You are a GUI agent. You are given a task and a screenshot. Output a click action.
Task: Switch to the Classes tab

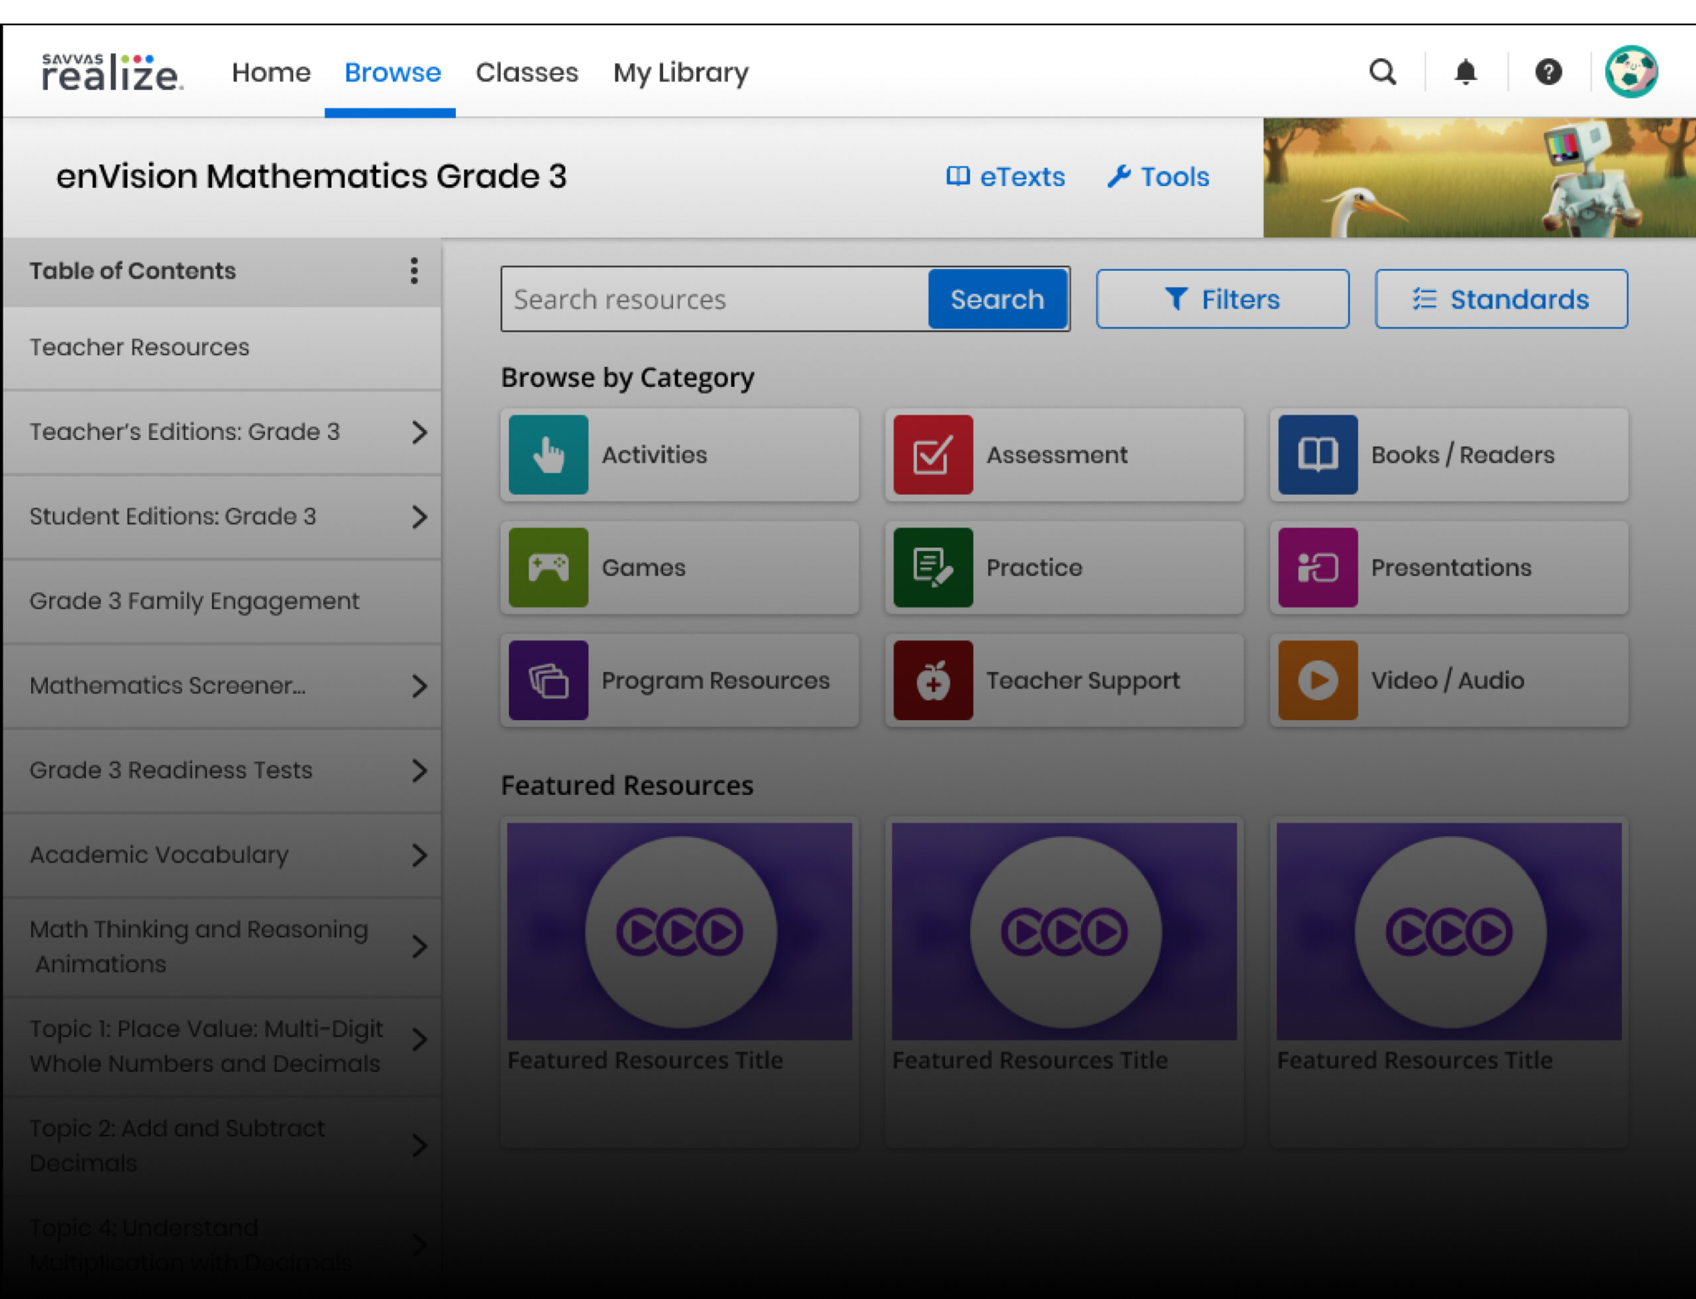tap(527, 72)
